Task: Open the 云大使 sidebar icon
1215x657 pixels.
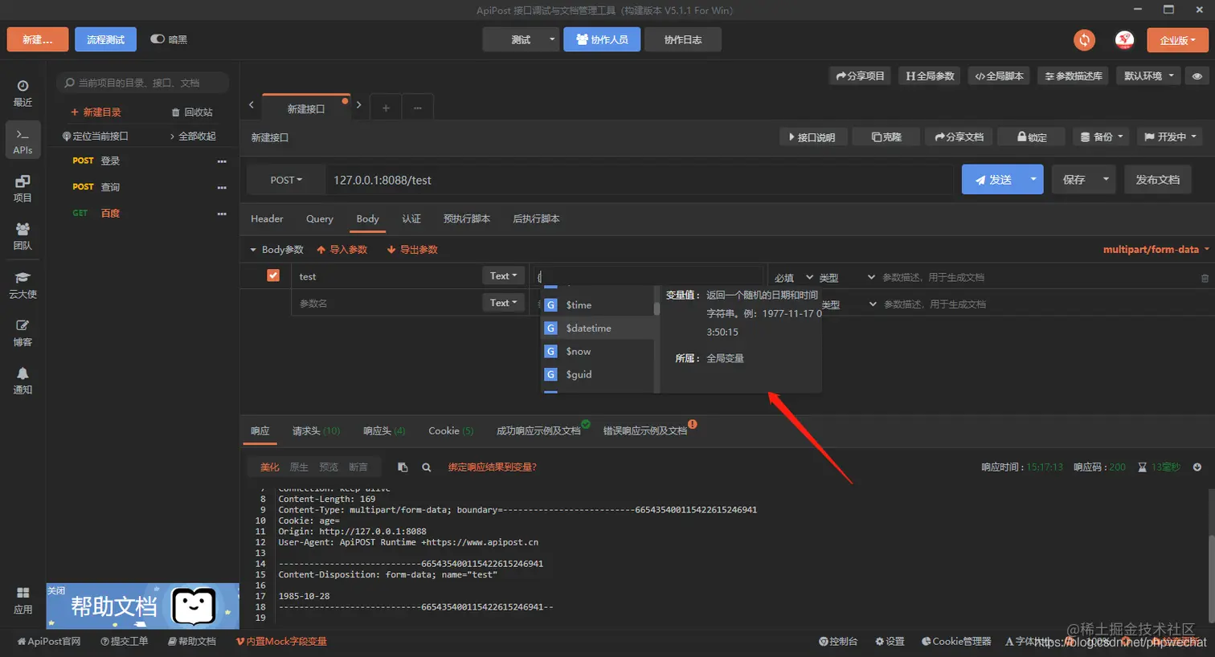Action: pos(22,285)
